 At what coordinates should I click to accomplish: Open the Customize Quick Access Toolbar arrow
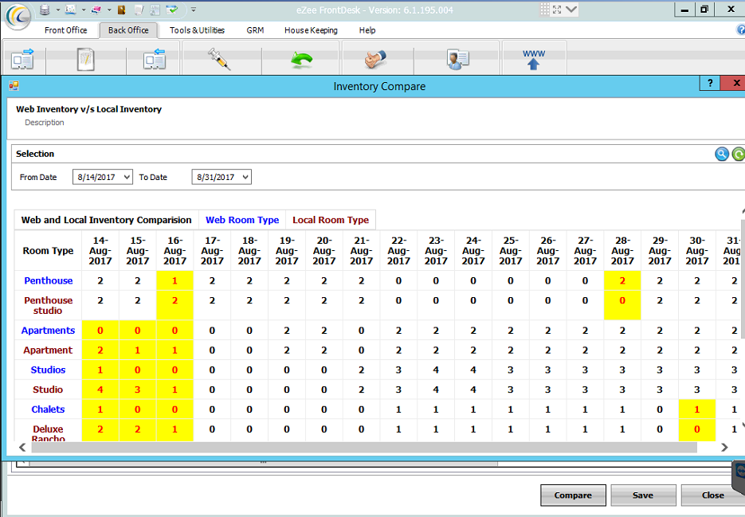tap(194, 10)
